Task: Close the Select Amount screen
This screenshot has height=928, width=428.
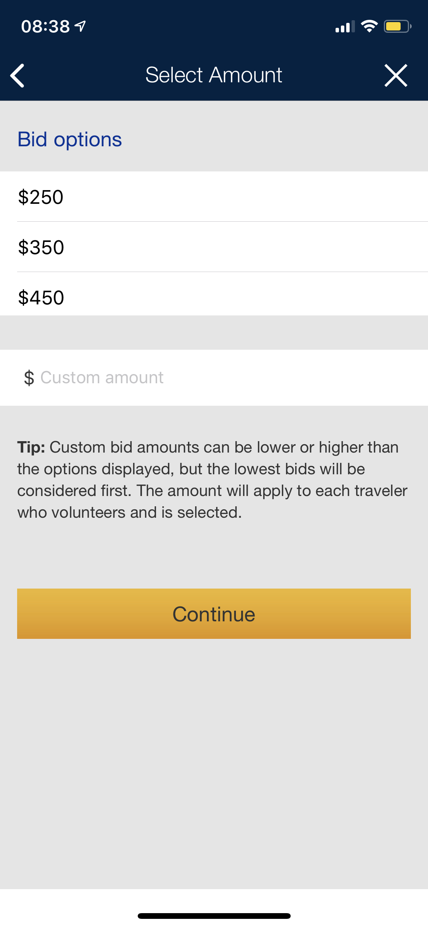Action: click(x=396, y=75)
